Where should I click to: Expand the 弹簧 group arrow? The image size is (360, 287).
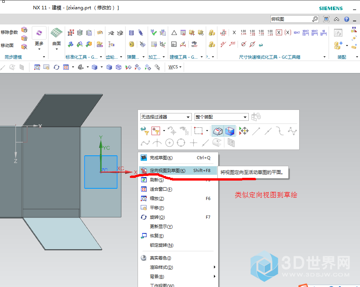143,57
